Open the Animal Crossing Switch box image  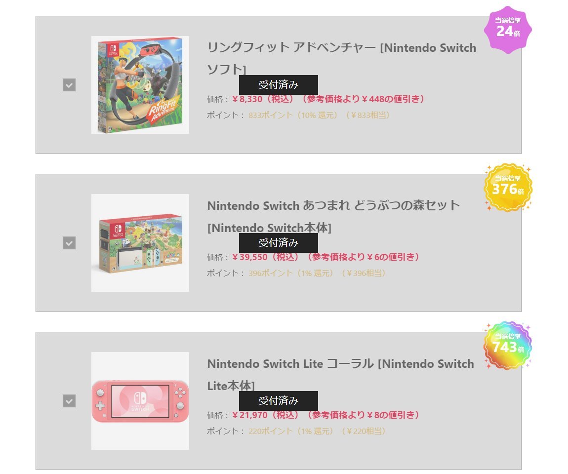[x=140, y=243]
